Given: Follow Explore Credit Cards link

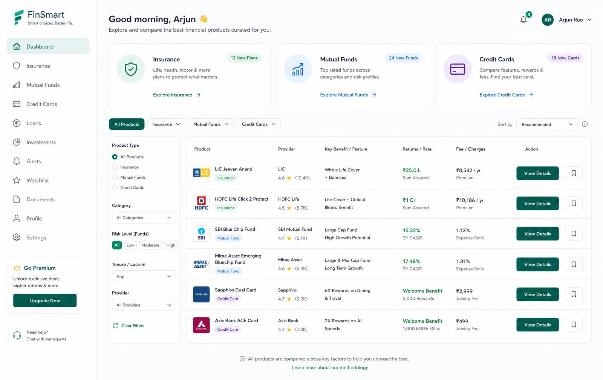Looking at the screenshot, I should point(506,95).
